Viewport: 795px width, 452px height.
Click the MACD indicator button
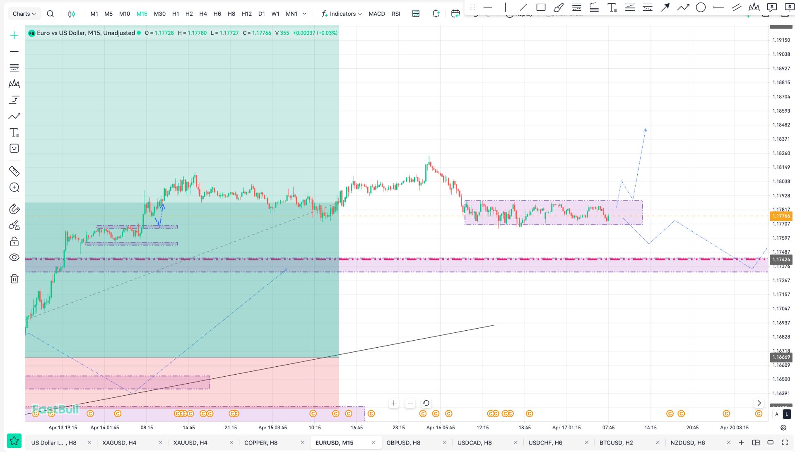(x=376, y=14)
